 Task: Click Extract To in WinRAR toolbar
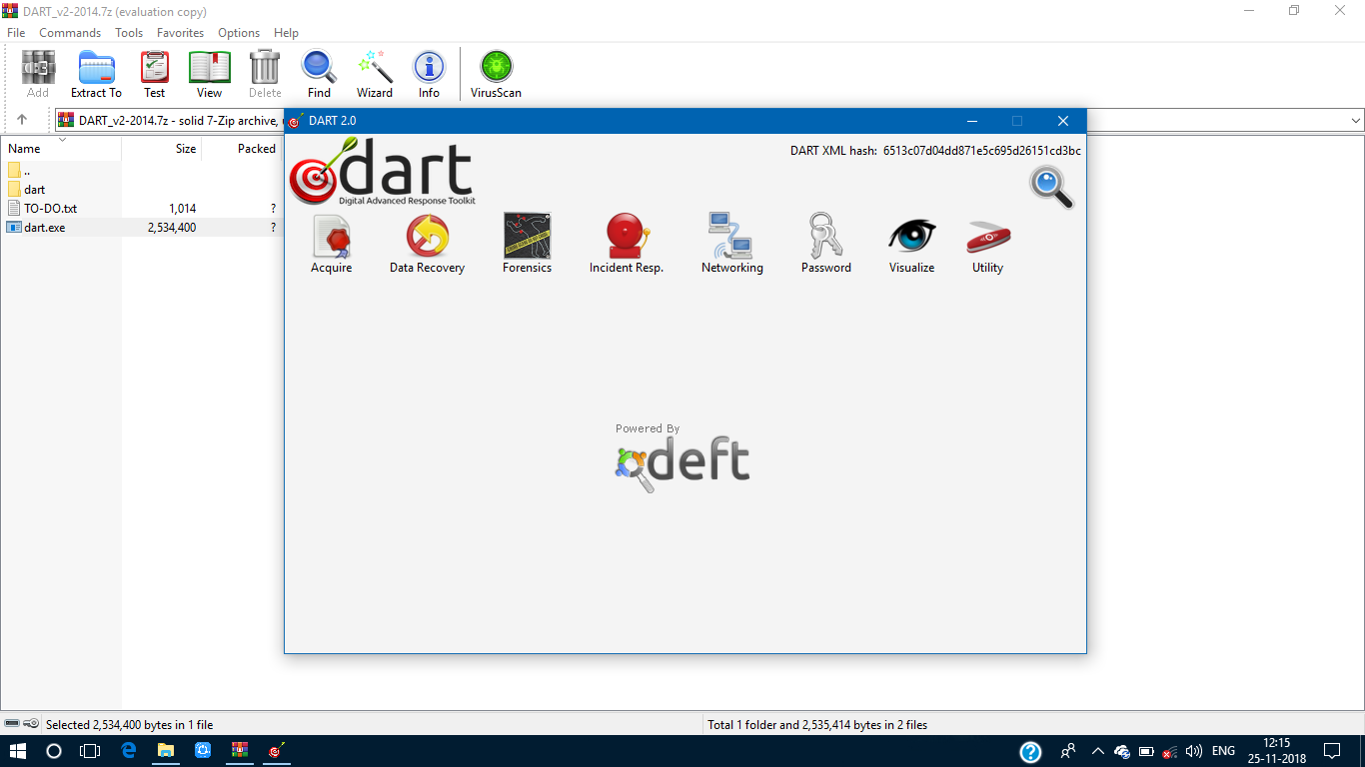[x=96, y=75]
